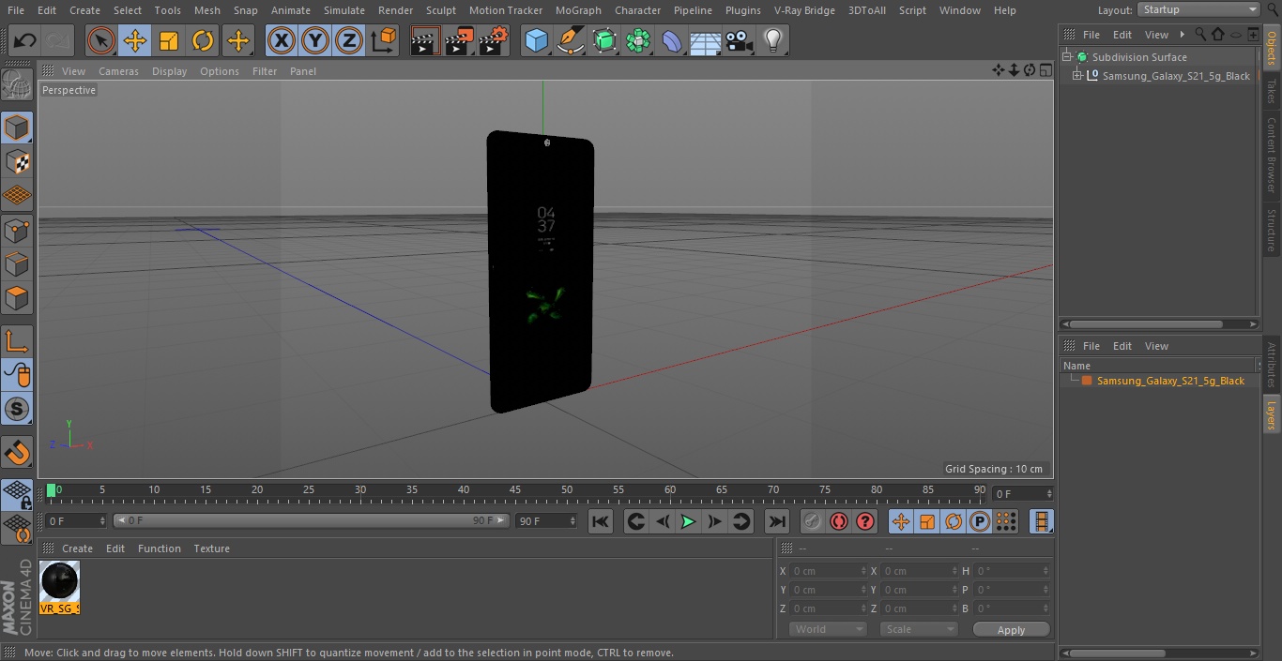
Task: Open the MoGraph array generator icon
Action: click(x=638, y=40)
